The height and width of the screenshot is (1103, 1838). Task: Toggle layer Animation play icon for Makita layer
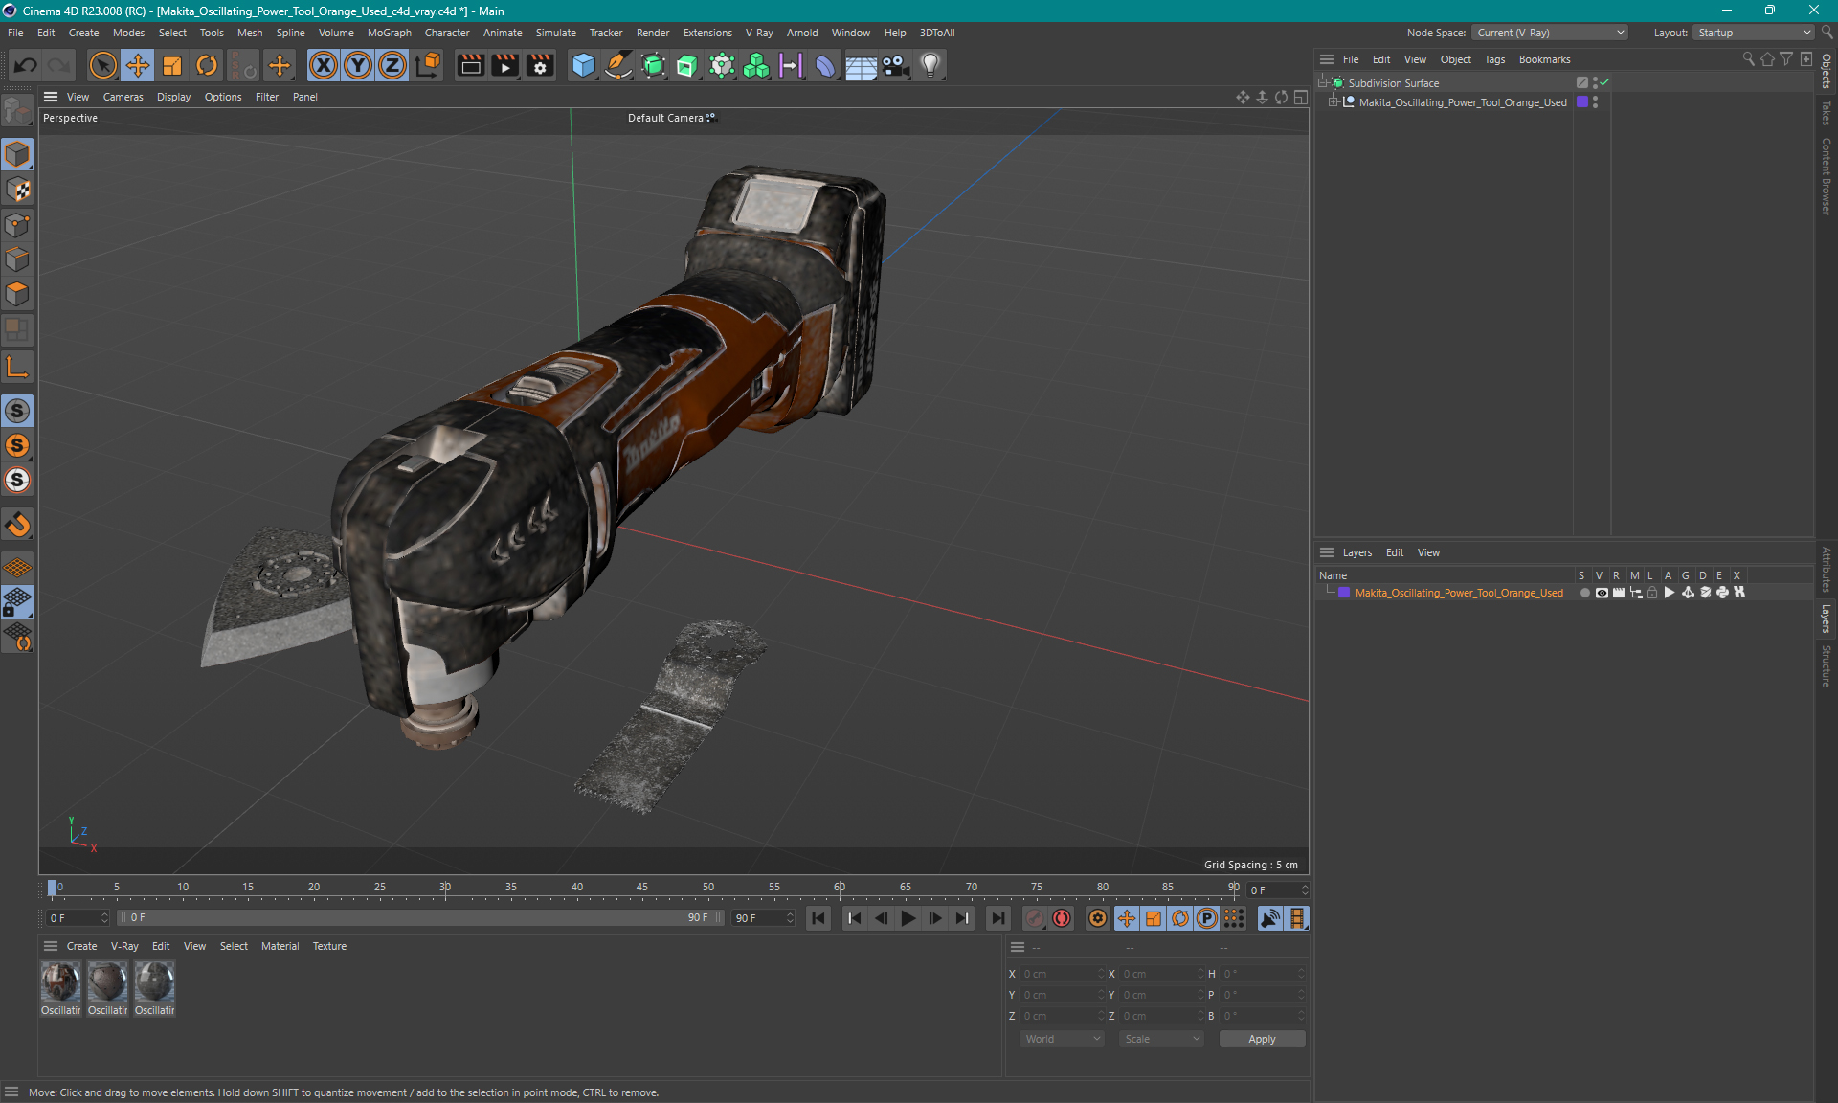click(x=1670, y=593)
